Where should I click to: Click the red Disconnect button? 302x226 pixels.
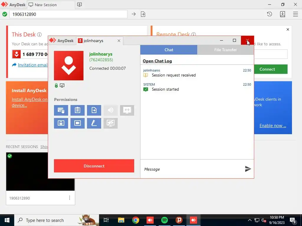point(94,166)
